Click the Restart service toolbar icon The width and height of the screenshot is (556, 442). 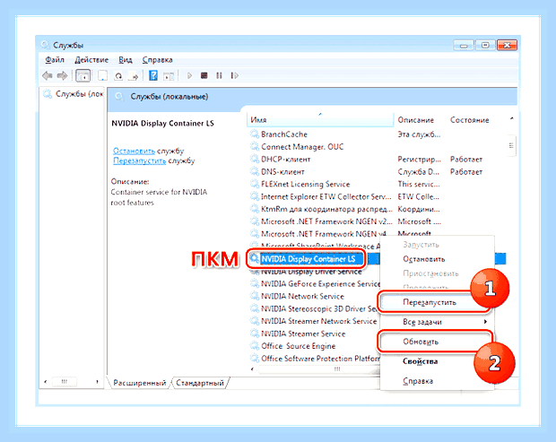[234, 75]
